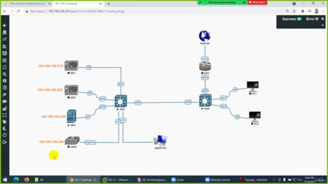The height and width of the screenshot is (184, 328).
Task: Open Zoom Meeting Controls taskbar item
Action: 218,179
